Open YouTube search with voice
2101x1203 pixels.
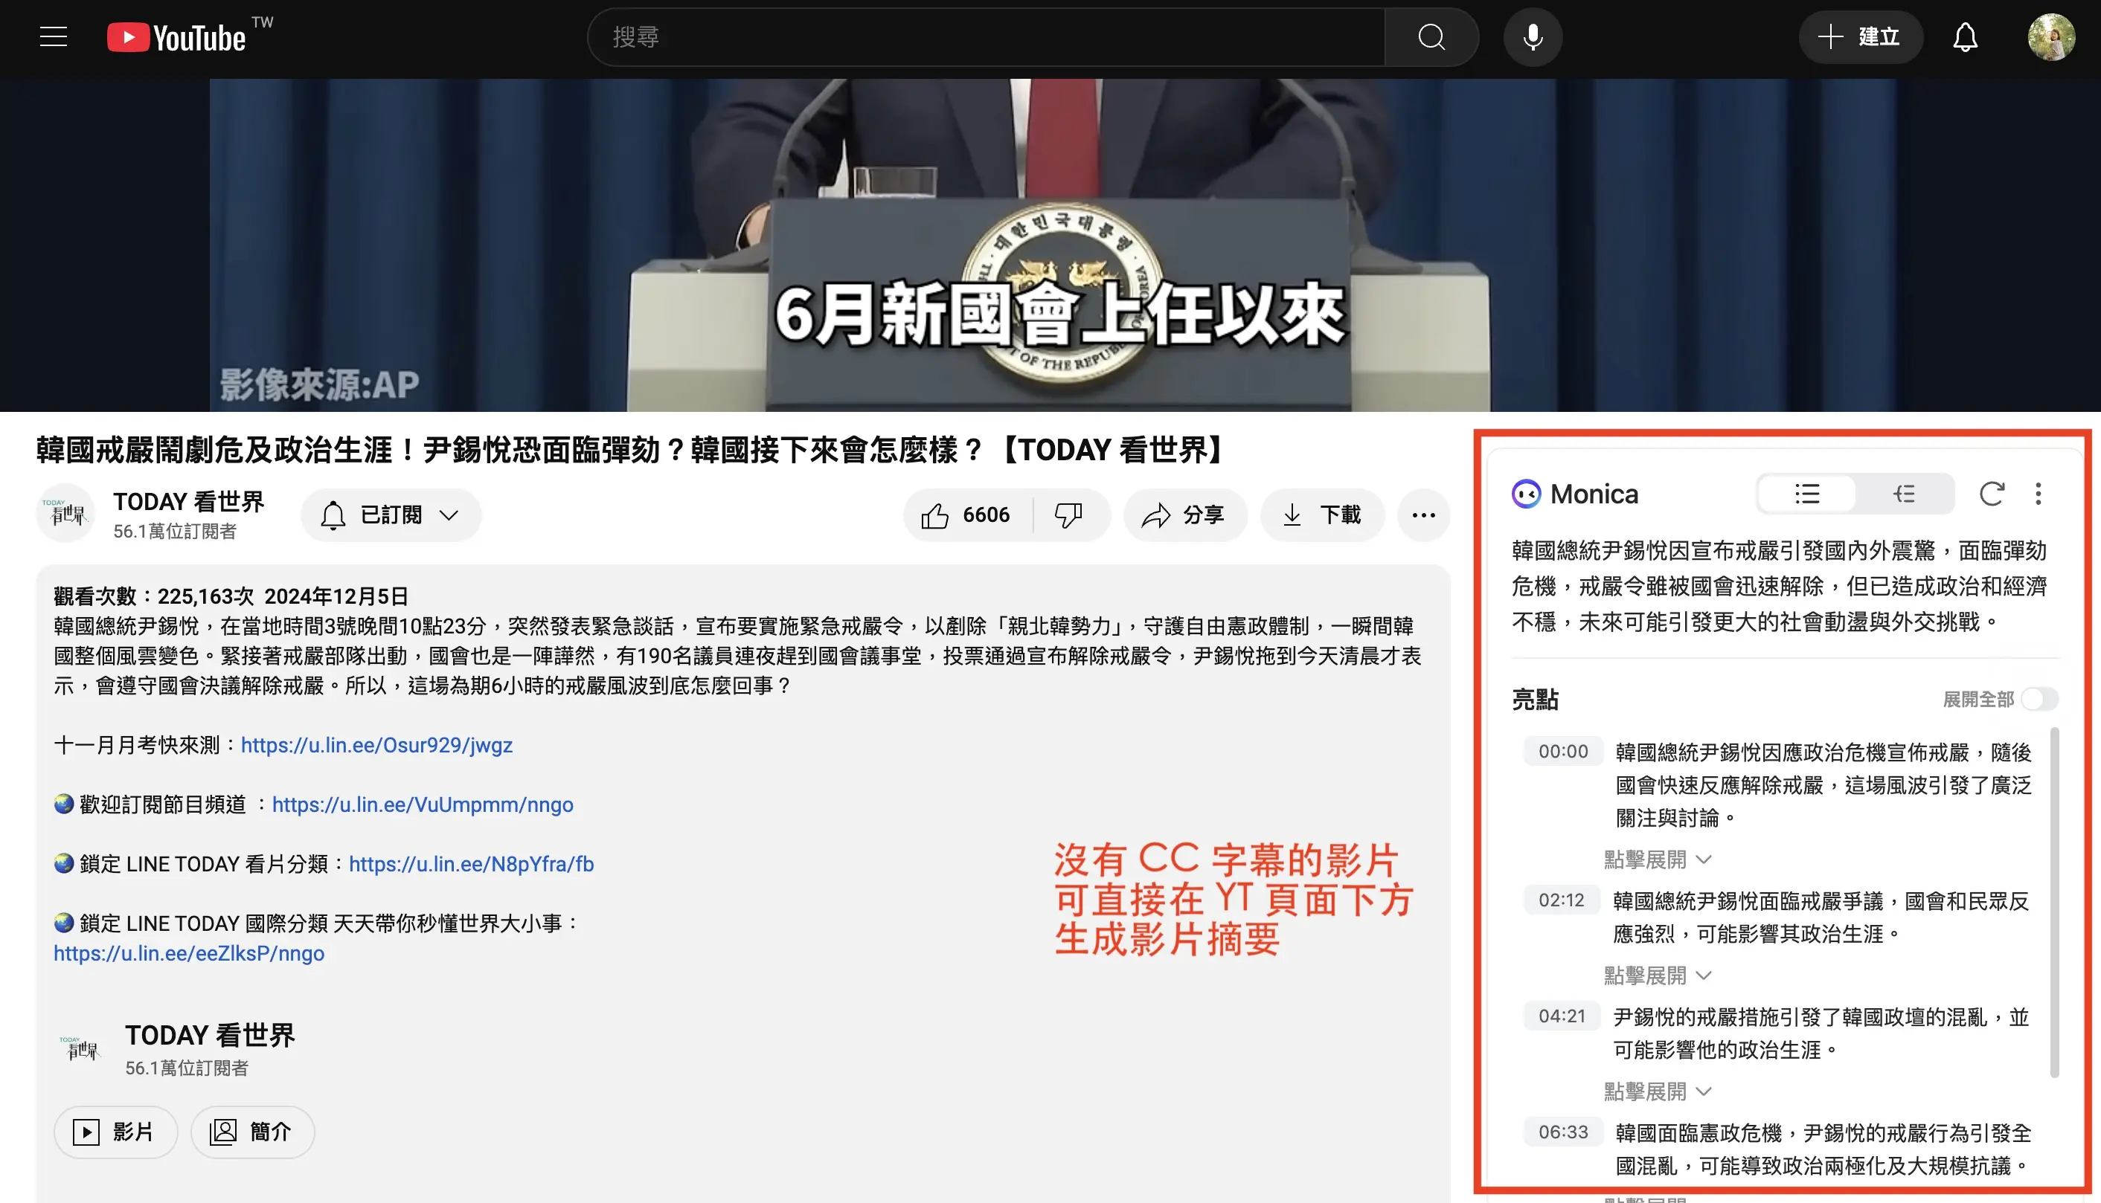coord(1533,36)
